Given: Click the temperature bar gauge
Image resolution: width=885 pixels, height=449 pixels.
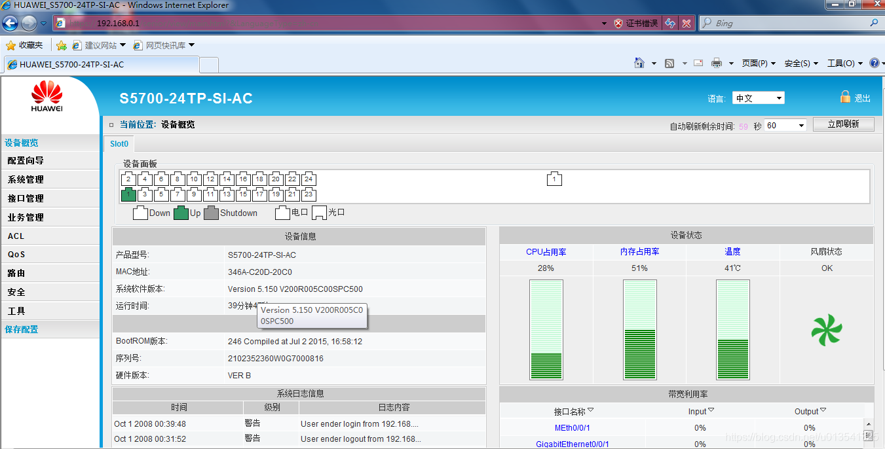Looking at the screenshot, I should tap(733, 330).
